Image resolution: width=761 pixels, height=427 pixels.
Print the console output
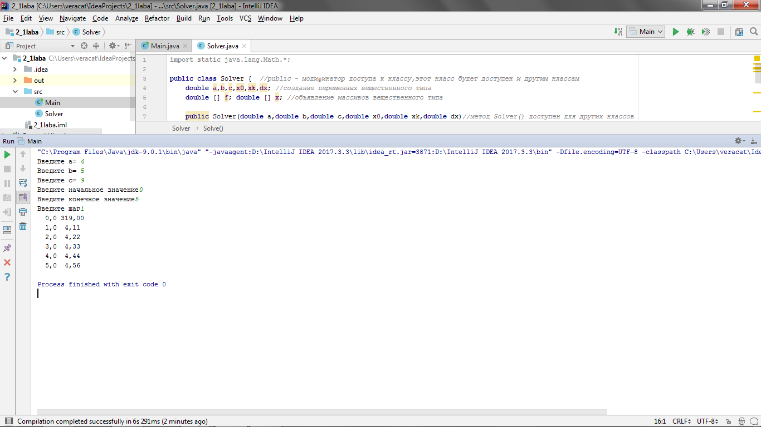[x=23, y=212]
